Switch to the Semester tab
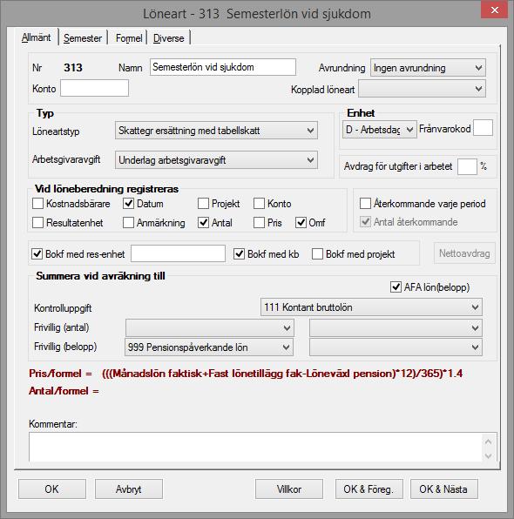This screenshot has height=519, width=514. coord(83,38)
